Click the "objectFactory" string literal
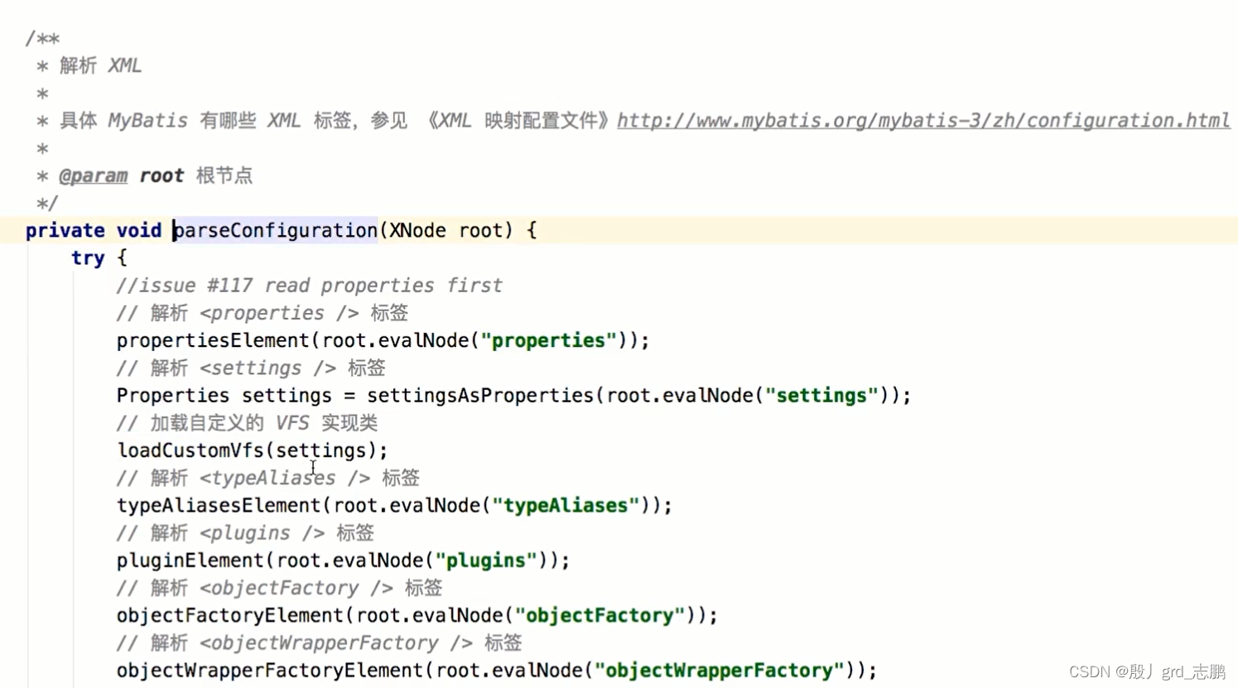The width and height of the screenshot is (1238, 688). 600,615
